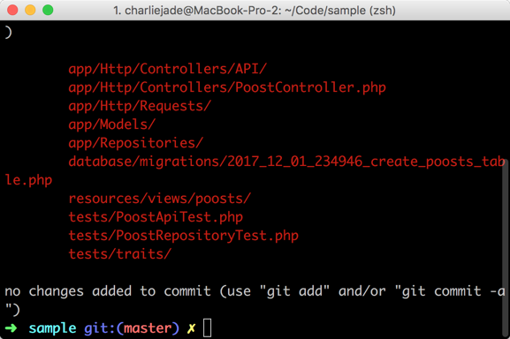Click app/Models/ path line

(x=112, y=124)
